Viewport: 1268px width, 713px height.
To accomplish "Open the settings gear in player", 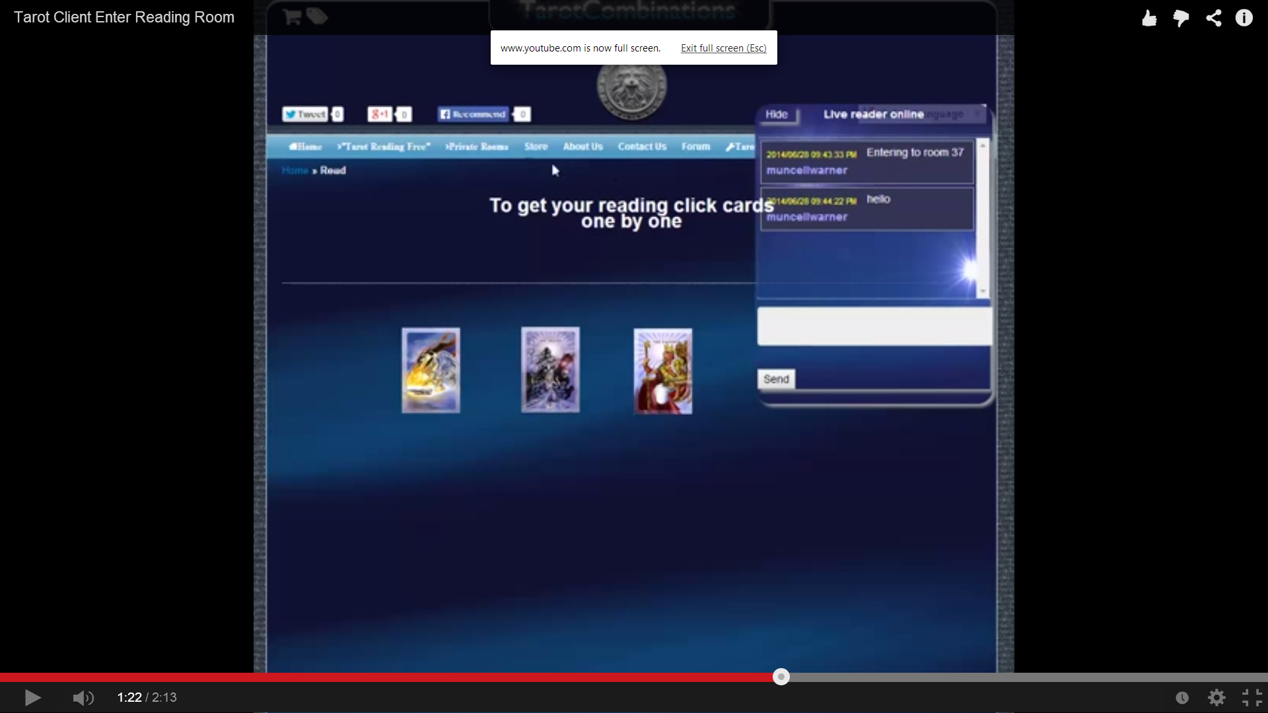I will pos(1216,697).
